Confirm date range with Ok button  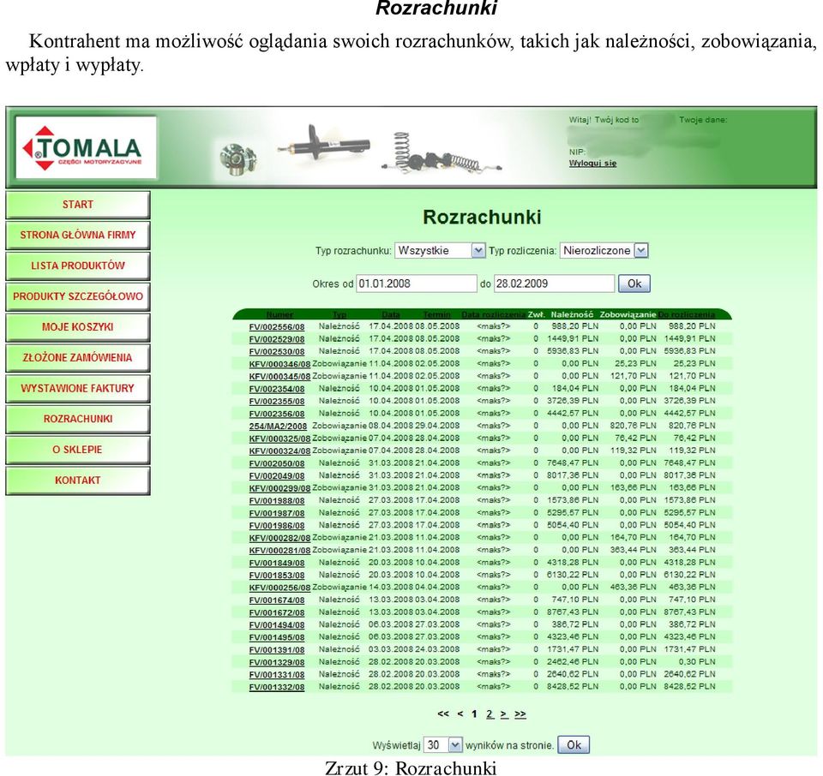tap(634, 284)
